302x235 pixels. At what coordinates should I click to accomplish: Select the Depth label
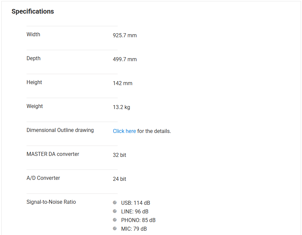[33, 58]
